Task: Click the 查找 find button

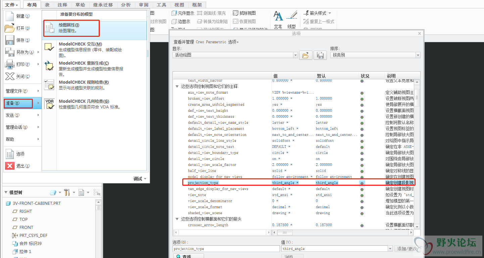Action: [x=188, y=256]
